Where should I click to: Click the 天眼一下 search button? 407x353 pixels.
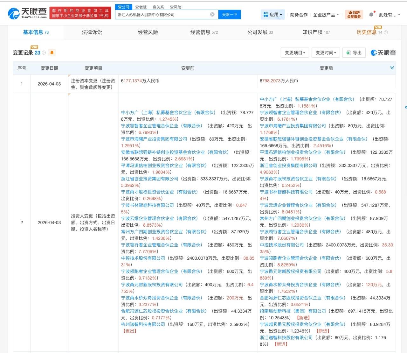[x=230, y=15]
